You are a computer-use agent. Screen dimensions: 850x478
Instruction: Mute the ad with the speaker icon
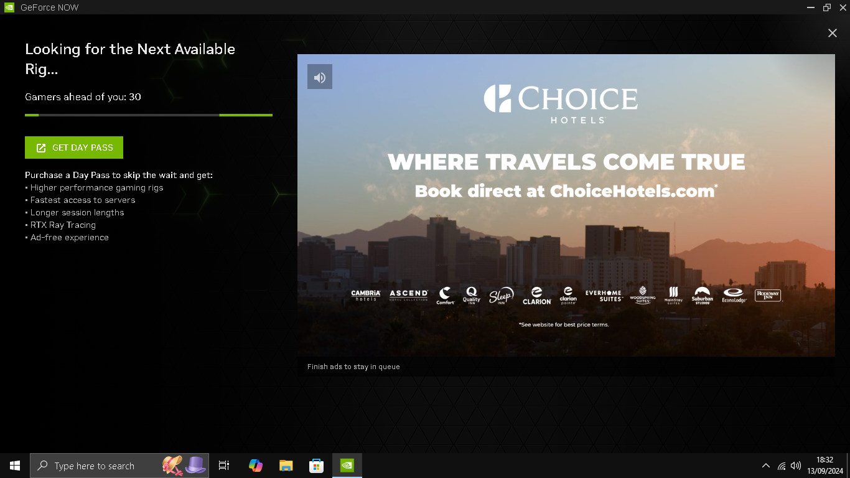(x=320, y=77)
